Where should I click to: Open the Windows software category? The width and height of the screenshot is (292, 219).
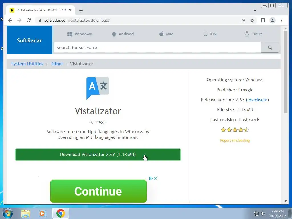coord(79,34)
